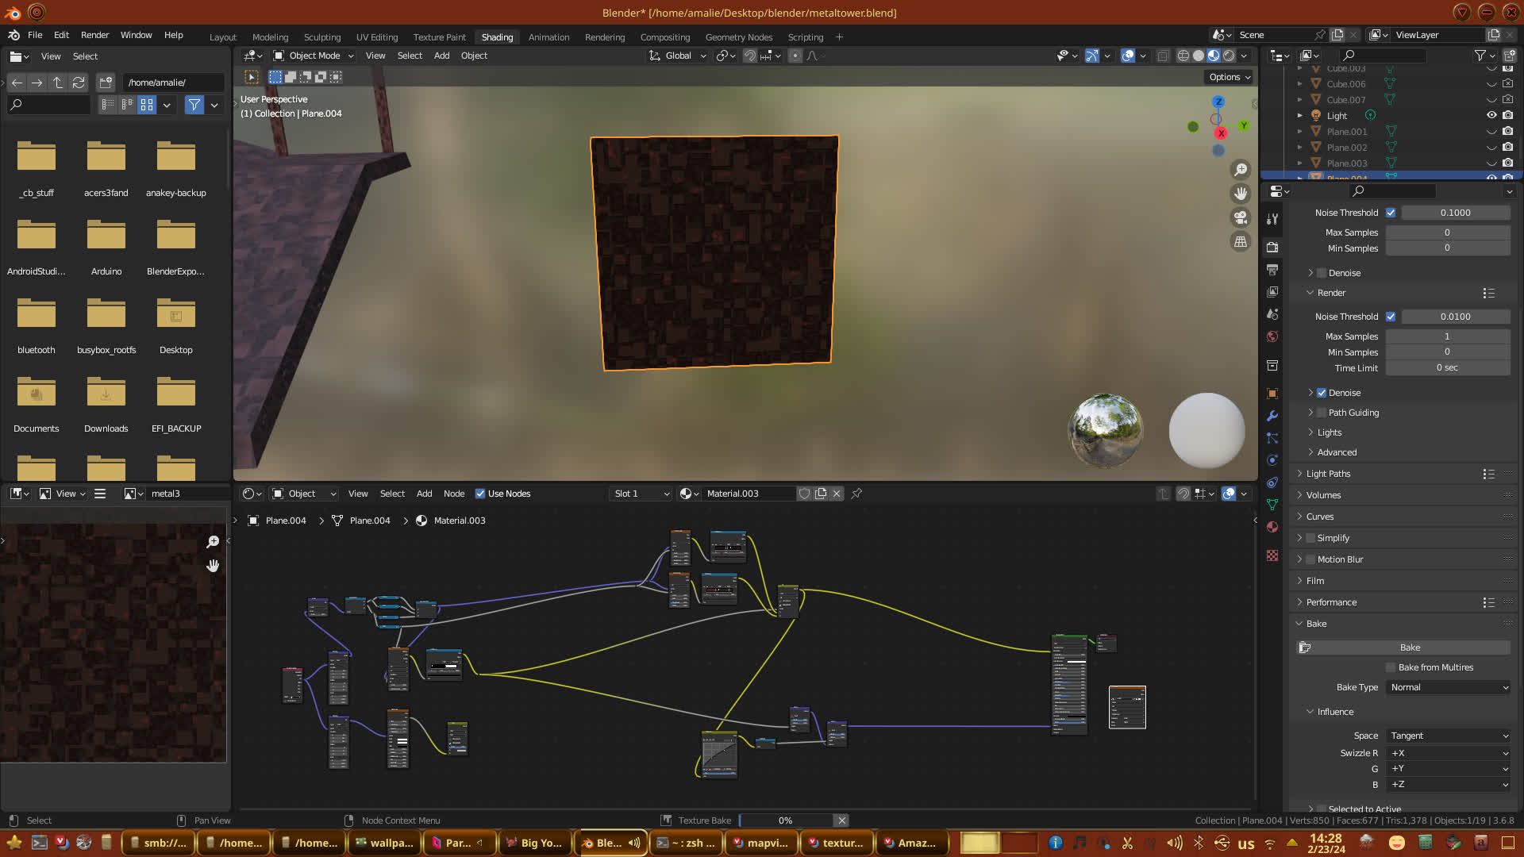This screenshot has width=1524, height=857.
Task: Click the pan view hand icon
Action: point(1241,194)
